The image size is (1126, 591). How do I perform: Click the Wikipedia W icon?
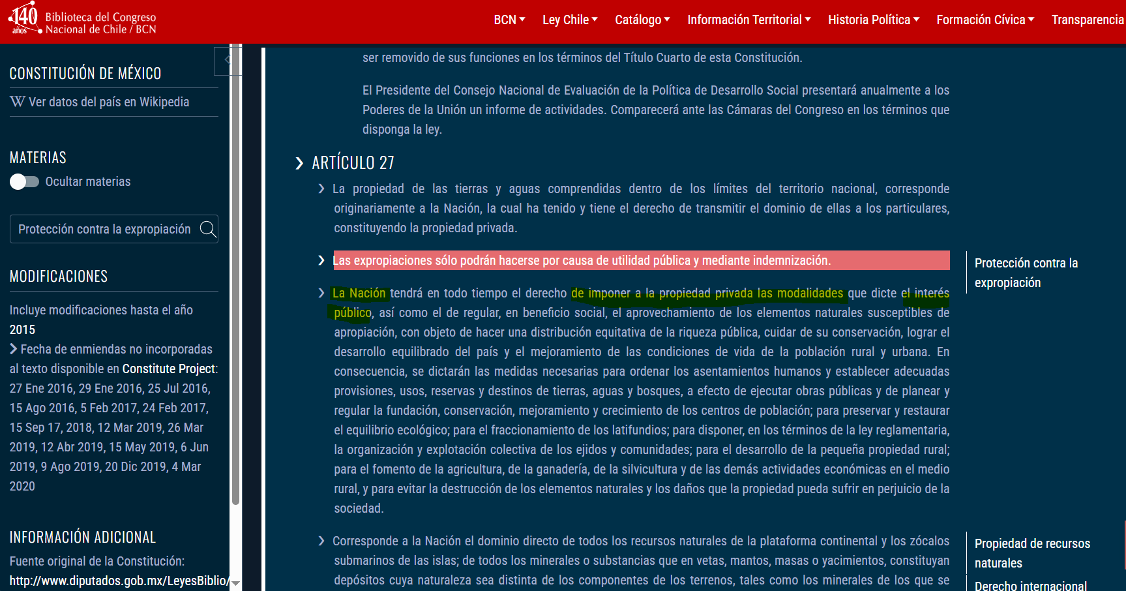[18, 102]
